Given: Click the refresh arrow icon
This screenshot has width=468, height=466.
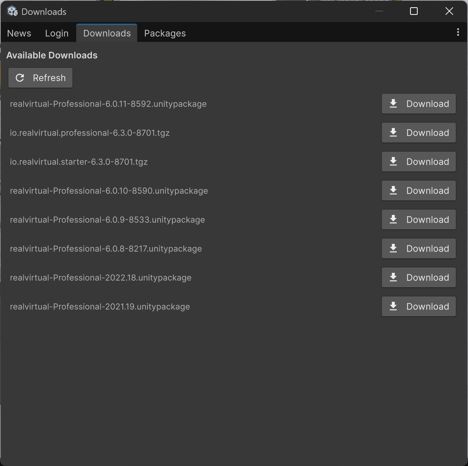Looking at the screenshot, I should 20,78.
